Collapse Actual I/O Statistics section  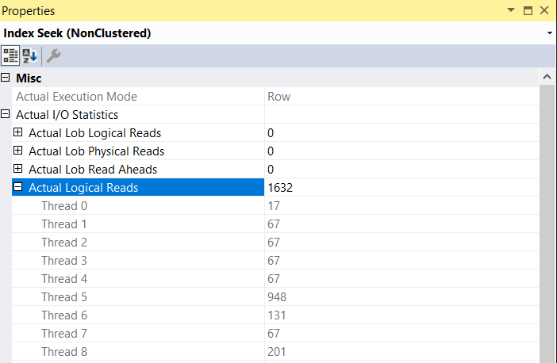coord(6,115)
